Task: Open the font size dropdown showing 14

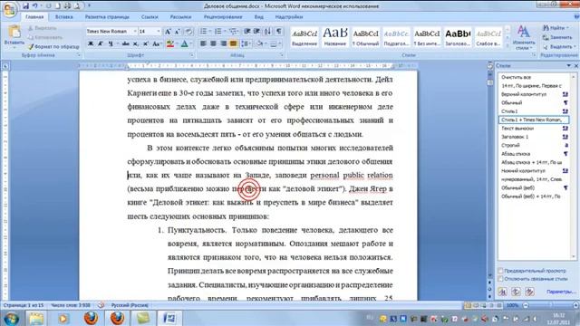Action: (159, 32)
